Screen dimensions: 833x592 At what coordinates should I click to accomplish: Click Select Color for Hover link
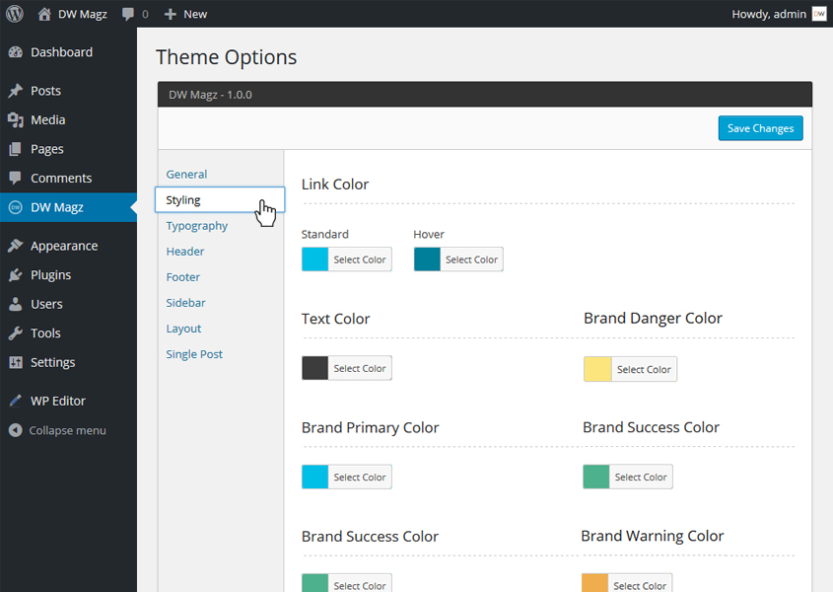[x=472, y=259]
